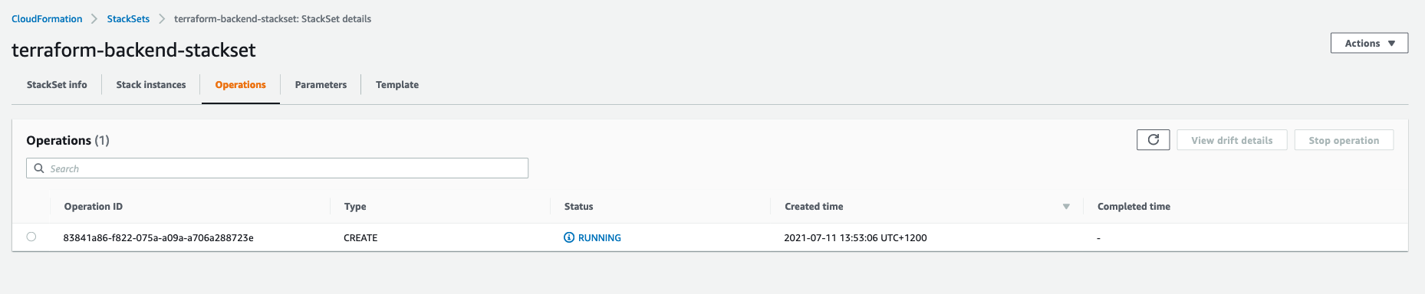Open the RUNNING status link
The height and width of the screenshot is (294, 1425).
pyautogui.click(x=600, y=238)
